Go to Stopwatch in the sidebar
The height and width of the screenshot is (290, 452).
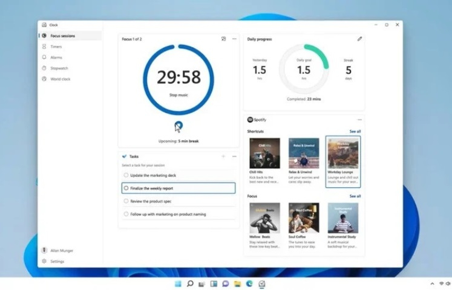pyautogui.click(x=59, y=68)
